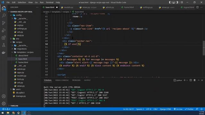Open the Accounts icon
The width and height of the screenshot is (205, 115).
click(x=4, y=96)
